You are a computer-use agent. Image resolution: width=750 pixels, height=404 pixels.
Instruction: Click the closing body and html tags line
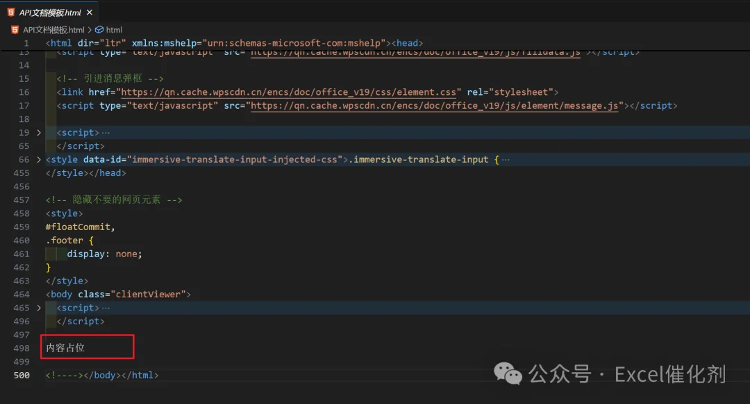[x=102, y=376]
